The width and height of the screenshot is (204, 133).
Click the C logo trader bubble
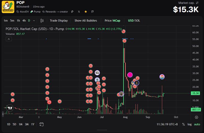coord(97,73)
